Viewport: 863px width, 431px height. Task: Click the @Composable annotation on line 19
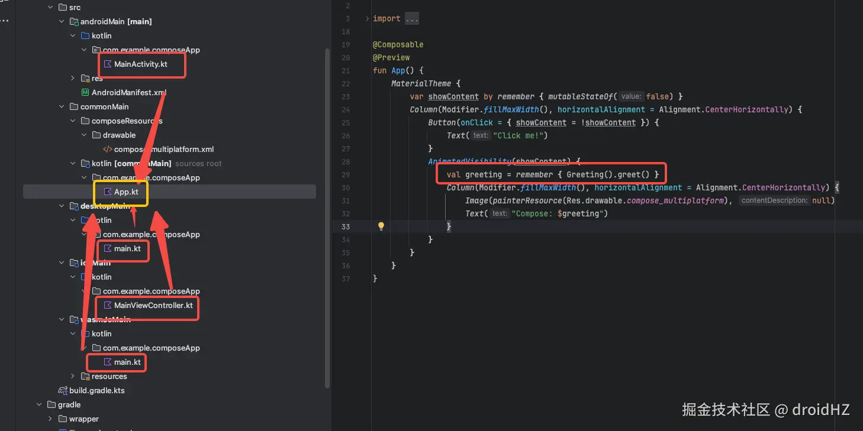pos(398,44)
